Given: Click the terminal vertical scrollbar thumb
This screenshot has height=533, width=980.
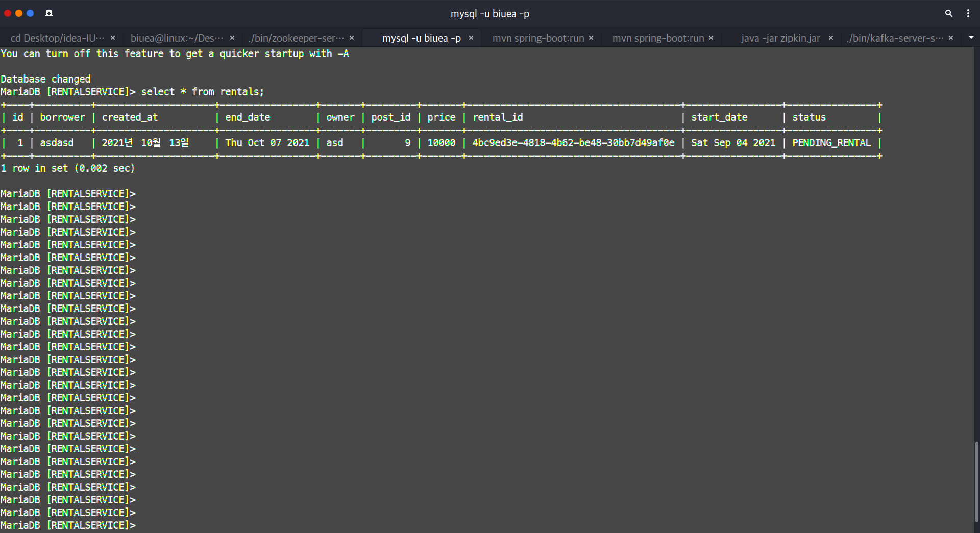Looking at the screenshot, I should click(x=976, y=481).
